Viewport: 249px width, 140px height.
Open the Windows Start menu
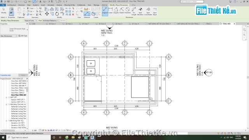coord(3,137)
